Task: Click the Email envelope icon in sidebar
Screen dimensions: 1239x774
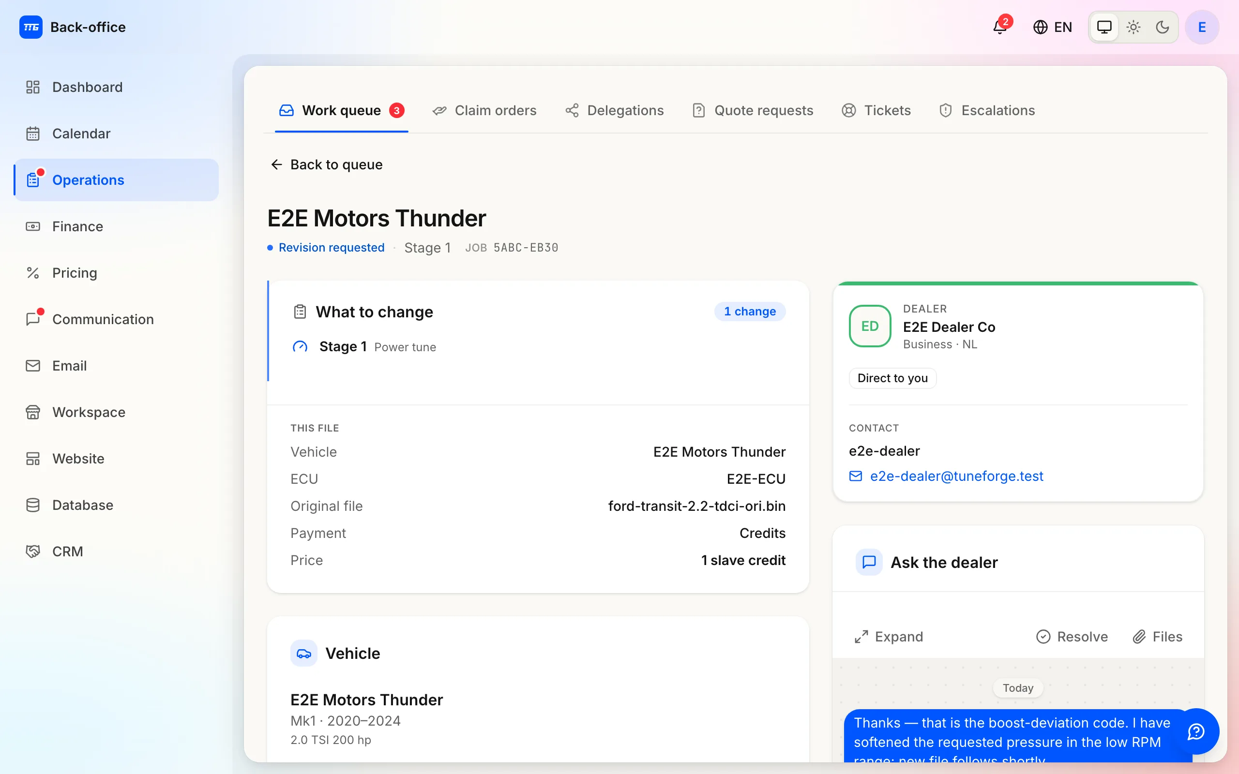Action: [x=33, y=366]
